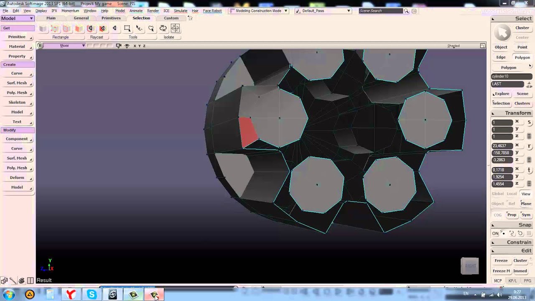Image resolution: width=535 pixels, height=301 pixels.
Task: Switch to Object selection filter
Action: pyautogui.click(x=501, y=47)
